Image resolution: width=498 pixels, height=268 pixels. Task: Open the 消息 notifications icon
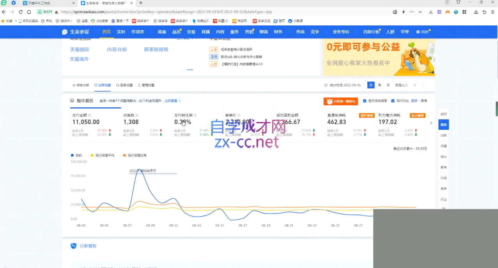pyautogui.click(x=418, y=32)
